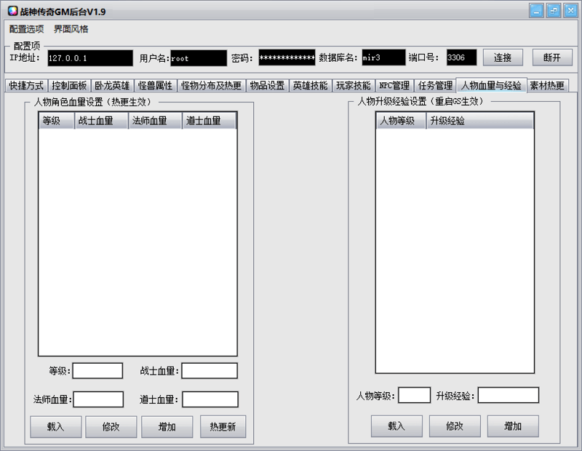
Task: Open the 配置选项 menu
Action: [28, 29]
